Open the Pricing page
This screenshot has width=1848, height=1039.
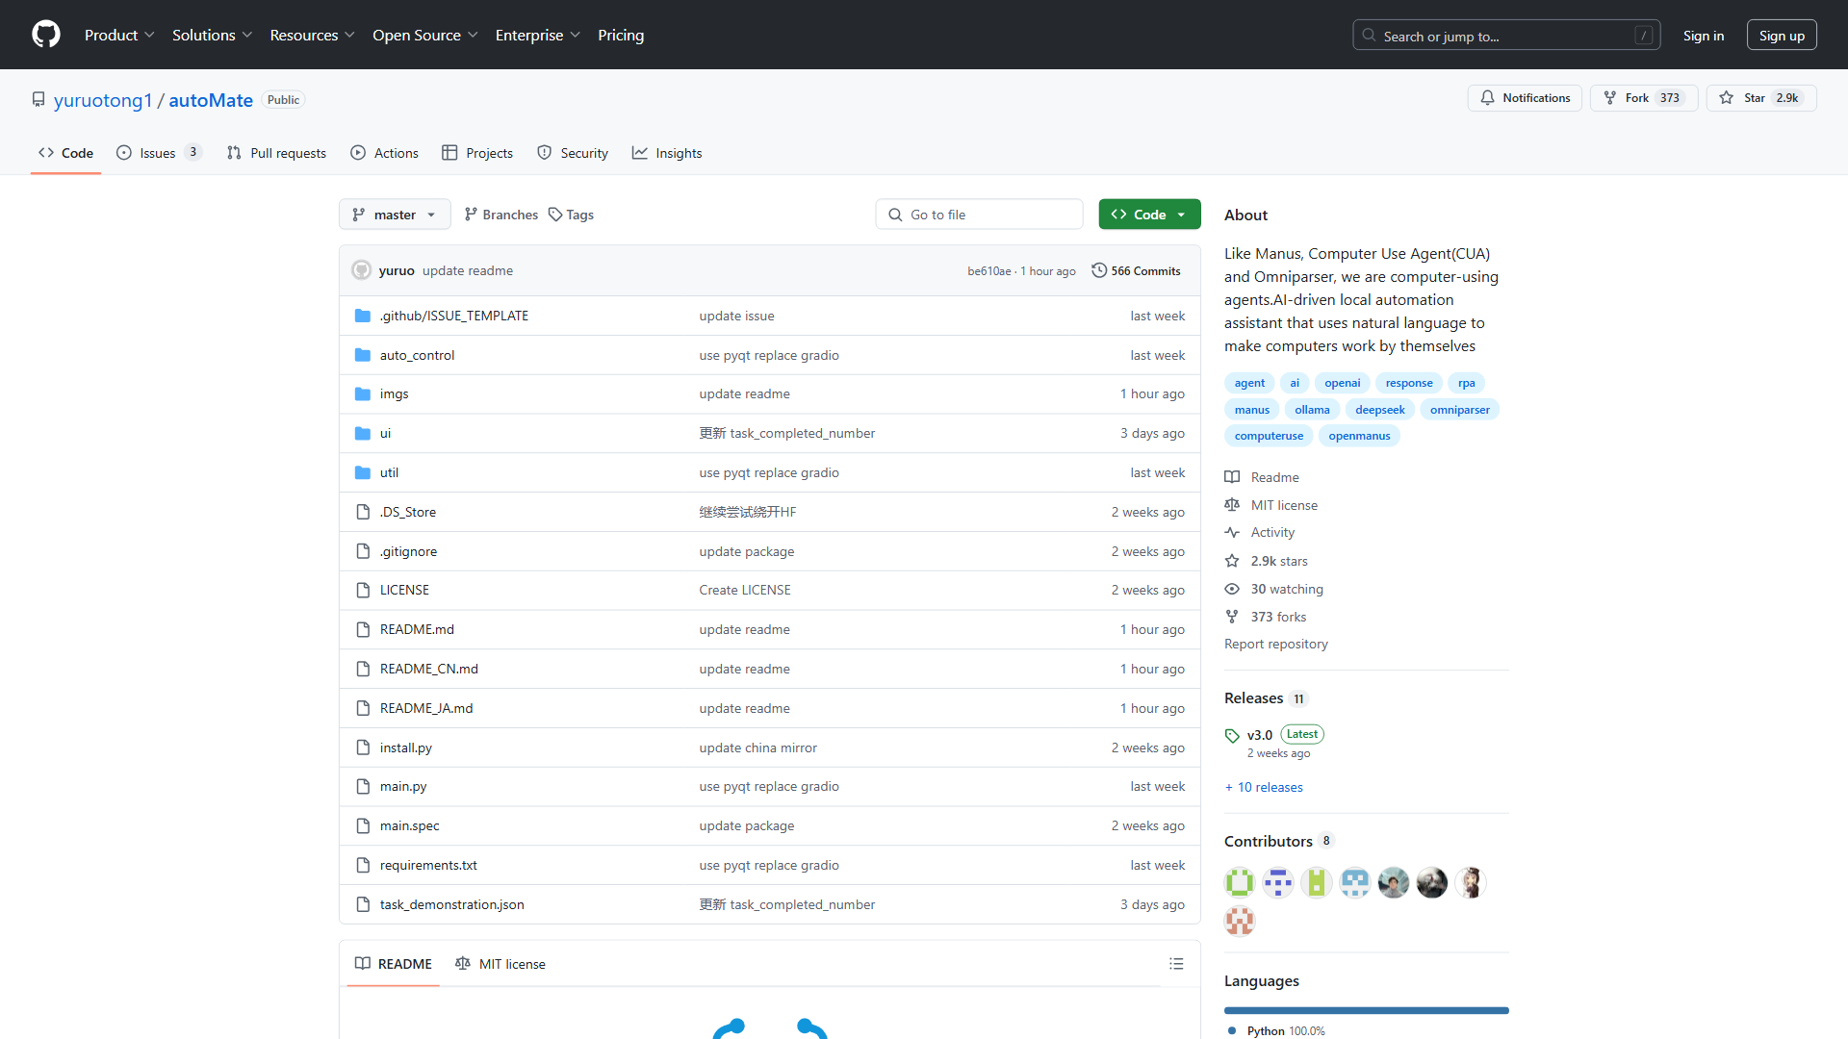621,35
